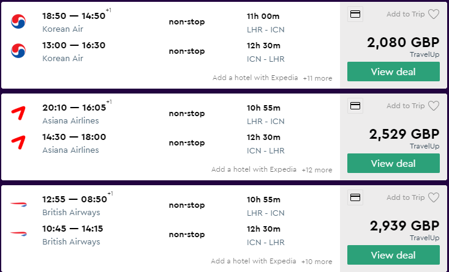Select "Add to Trip" on British Airways card
The width and height of the screenshot is (449, 272).
(x=406, y=197)
